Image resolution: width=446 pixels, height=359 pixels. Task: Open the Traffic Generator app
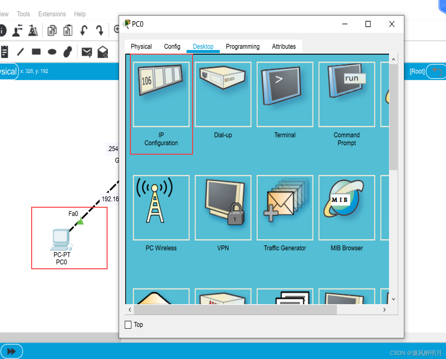click(285, 208)
